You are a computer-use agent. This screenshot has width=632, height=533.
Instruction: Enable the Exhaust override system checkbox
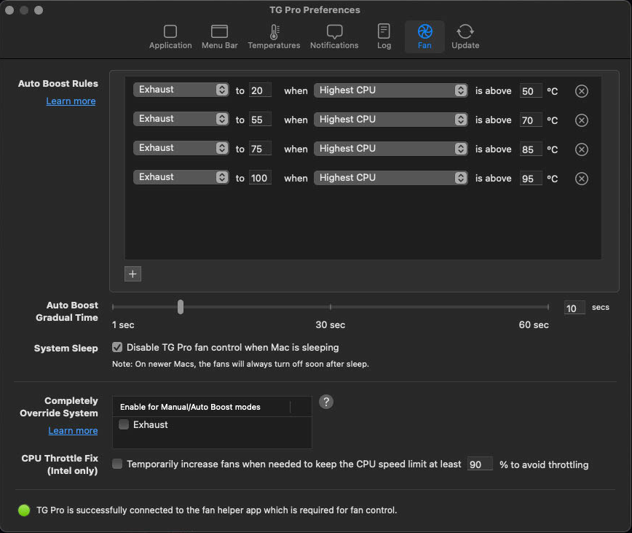click(124, 424)
